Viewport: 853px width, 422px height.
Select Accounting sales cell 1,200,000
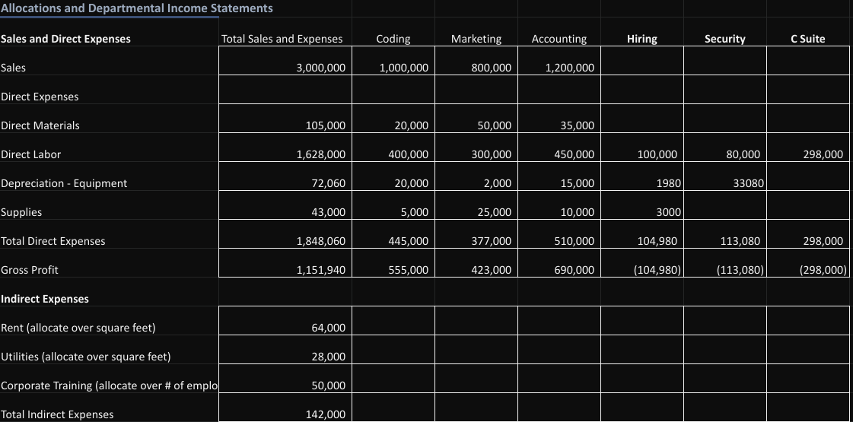pyautogui.click(x=559, y=61)
